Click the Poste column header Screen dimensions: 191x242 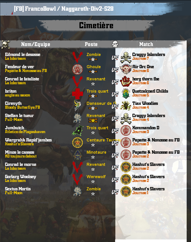tap(91, 45)
